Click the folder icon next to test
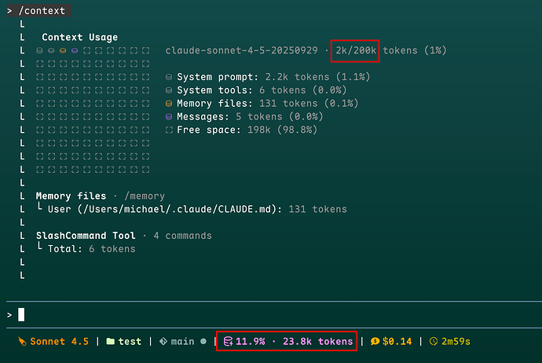Viewport: 542px width, 363px height. tap(111, 342)
